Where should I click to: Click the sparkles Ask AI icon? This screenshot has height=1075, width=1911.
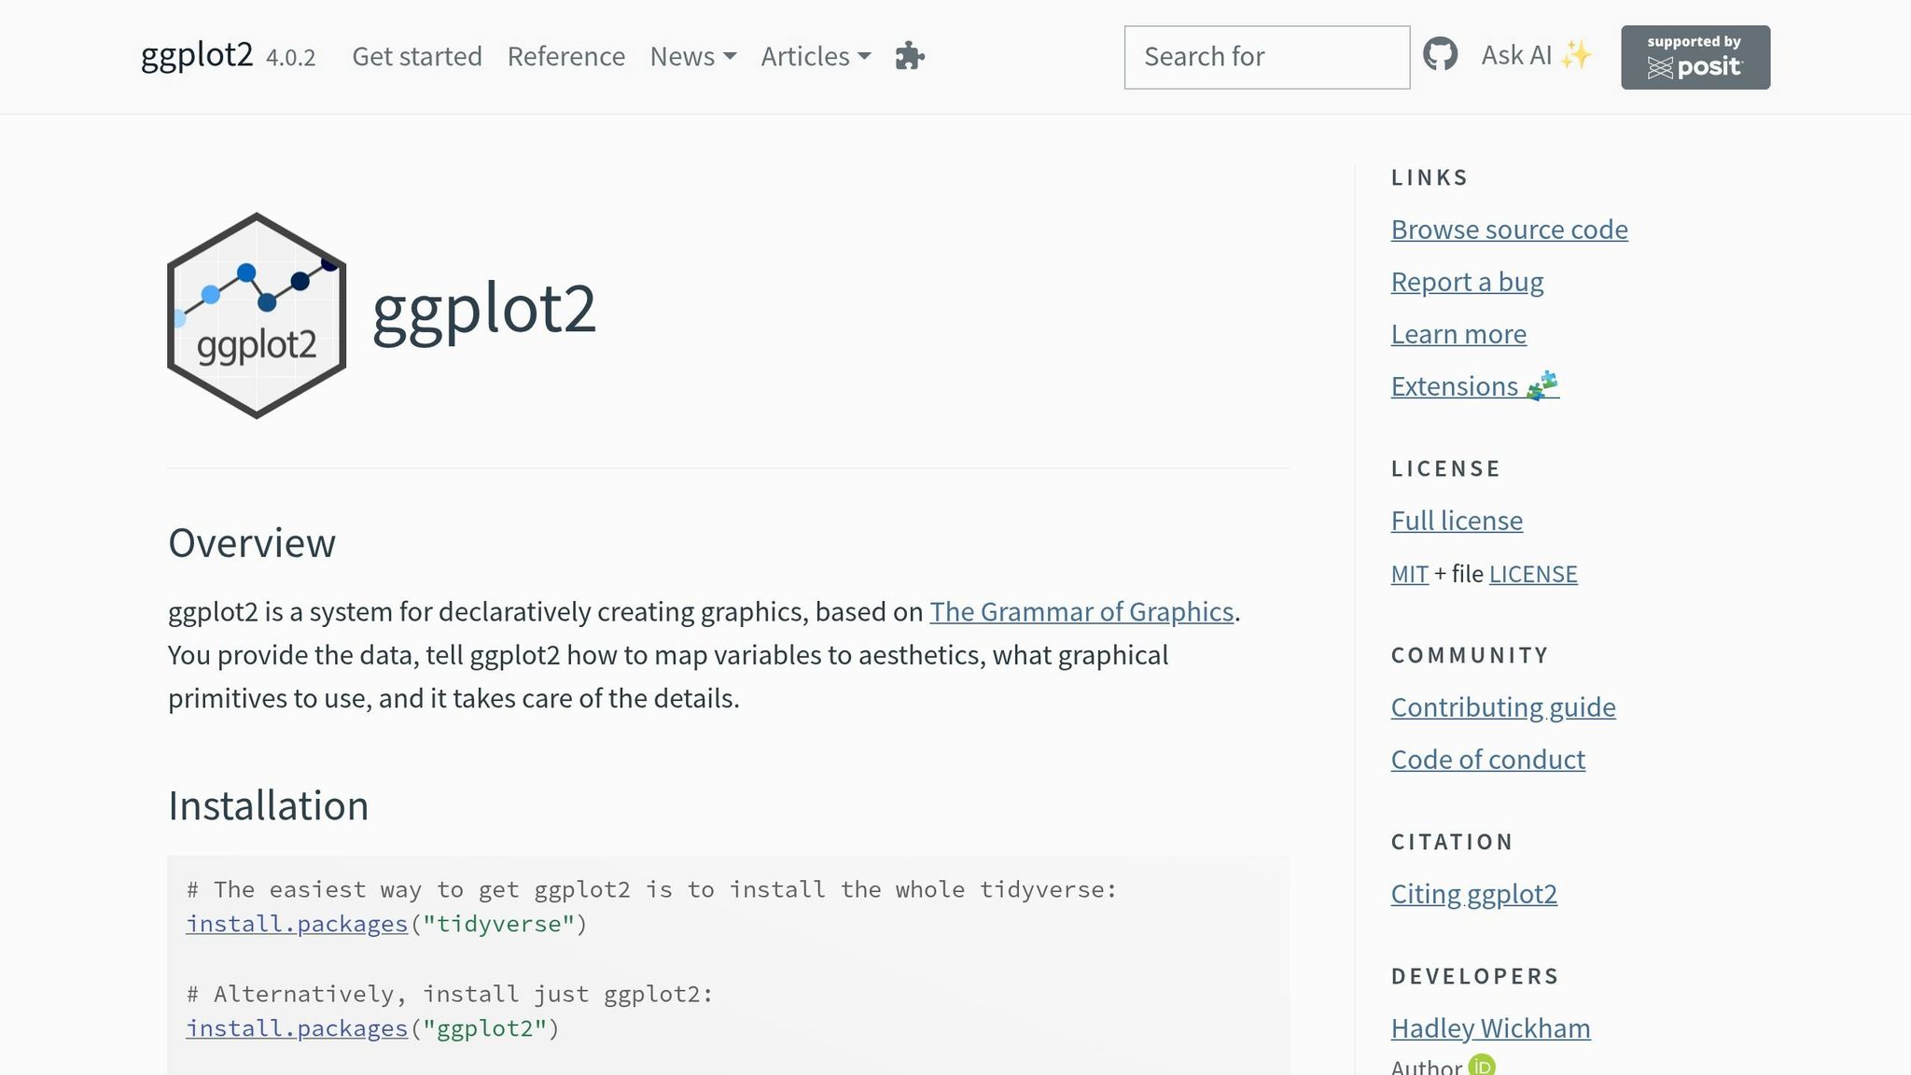coord(1576,54)
